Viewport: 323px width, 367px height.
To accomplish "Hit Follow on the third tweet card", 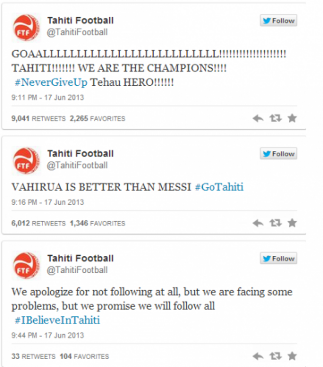I will point(278,258).
